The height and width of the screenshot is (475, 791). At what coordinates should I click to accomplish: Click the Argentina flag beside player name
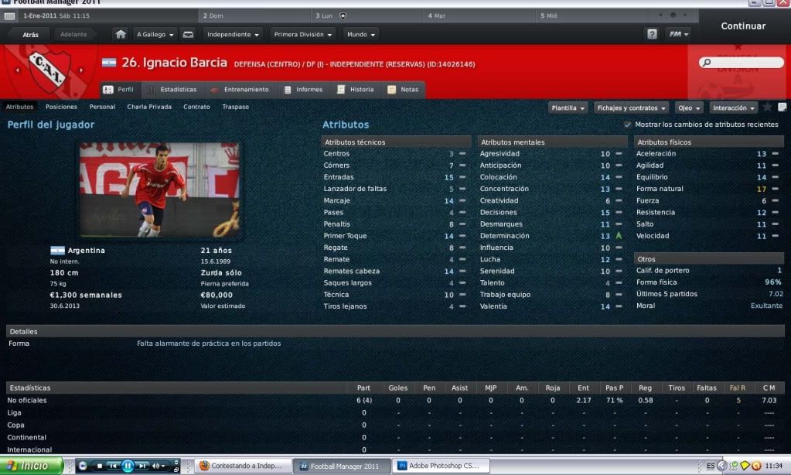[109, 63]
